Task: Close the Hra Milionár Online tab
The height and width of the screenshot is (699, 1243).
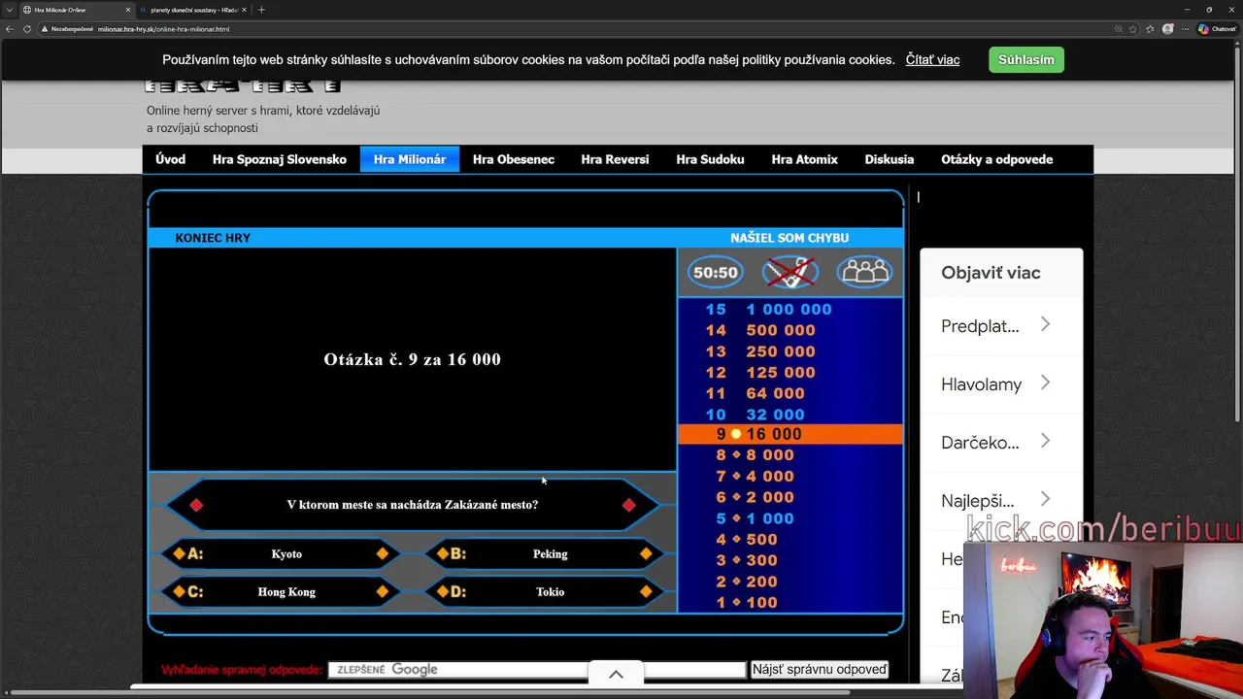Action: [127, 10]
